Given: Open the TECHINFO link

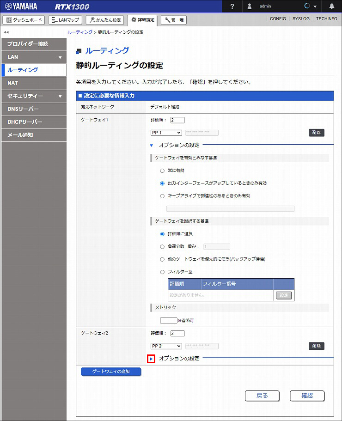Looking at the screenshot, I should [326, 19].
